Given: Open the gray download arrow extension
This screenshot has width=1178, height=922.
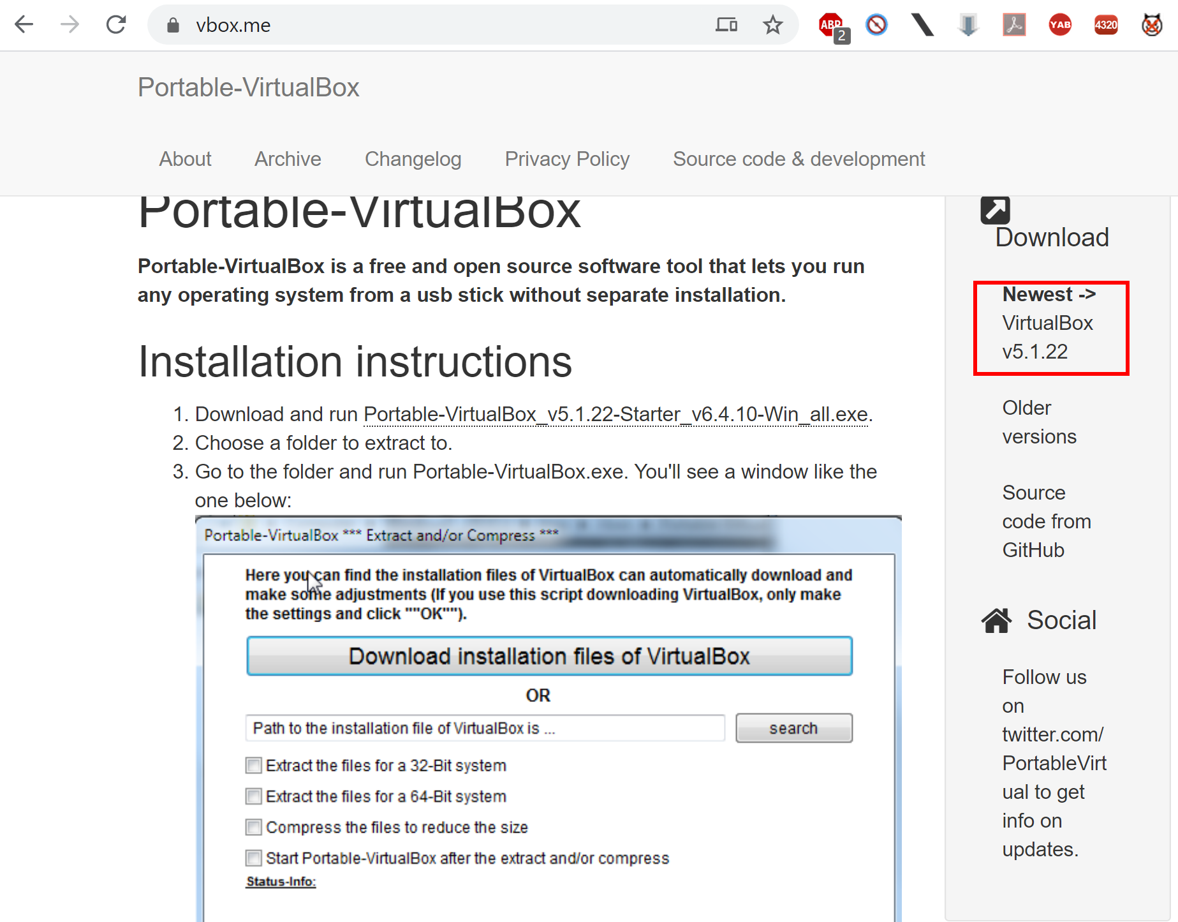Looking at the screenshot, I should (968, 25).
